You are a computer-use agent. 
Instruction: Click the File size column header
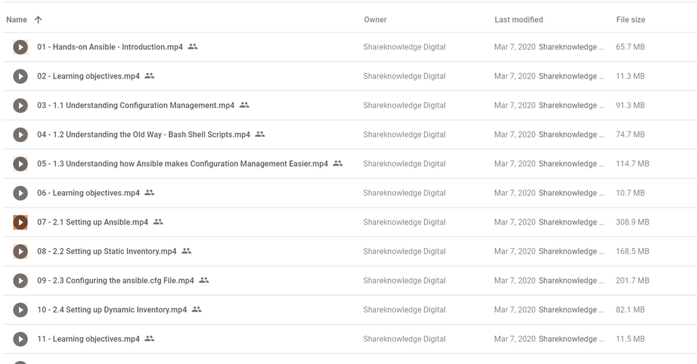(x=630, y=20)
